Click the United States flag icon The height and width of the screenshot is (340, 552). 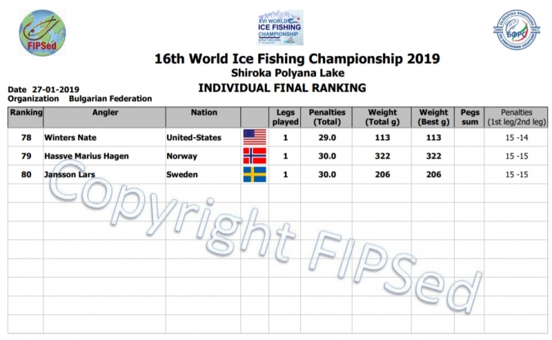(255, 138)
